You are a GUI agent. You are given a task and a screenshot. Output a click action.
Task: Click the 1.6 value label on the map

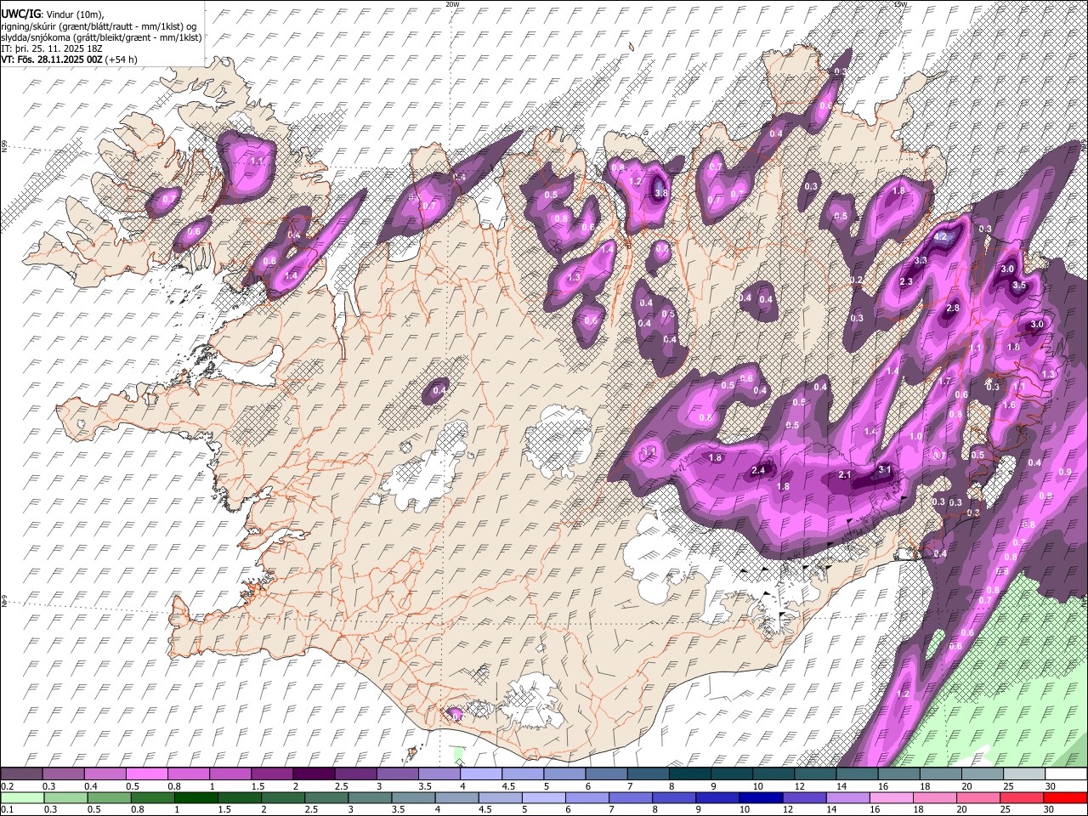(x=1009, y=405)
